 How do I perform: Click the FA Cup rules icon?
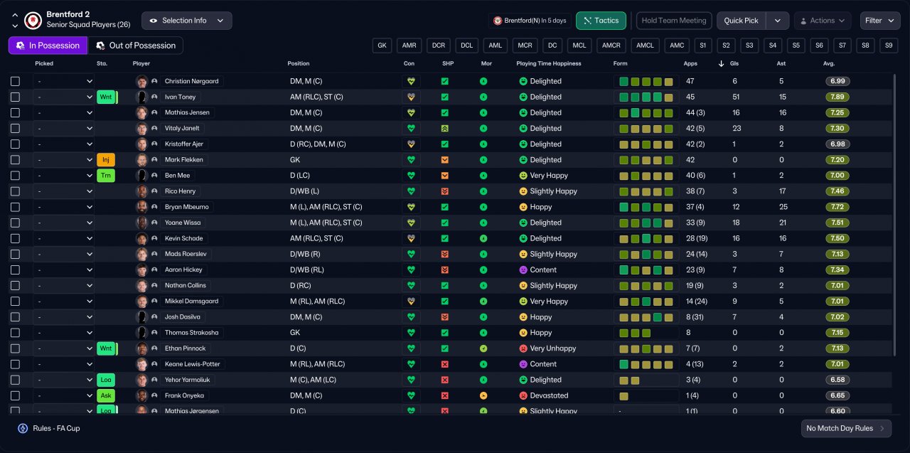click(23, 428)
